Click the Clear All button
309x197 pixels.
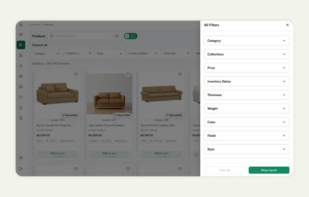coord(224,170)
